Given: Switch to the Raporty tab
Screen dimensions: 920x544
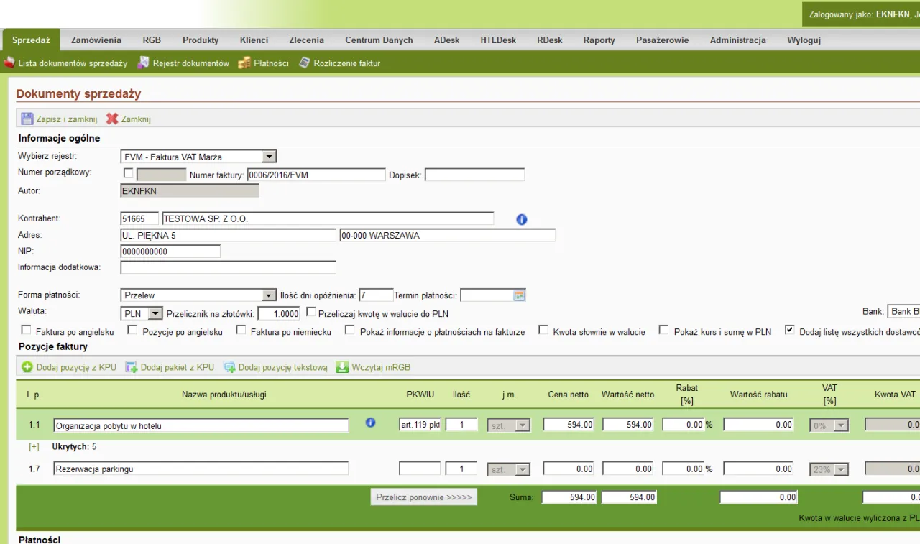Looking at the screenshot, I should tap(599, 40).
